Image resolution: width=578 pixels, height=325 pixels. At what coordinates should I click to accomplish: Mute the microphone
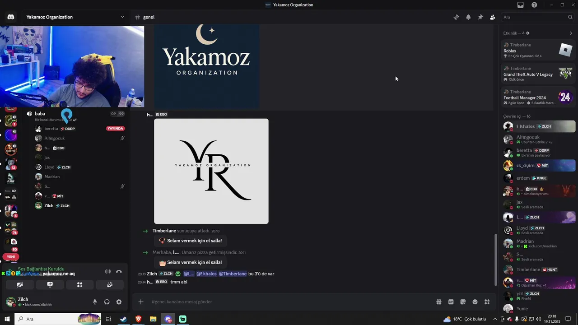pos(95,302)
